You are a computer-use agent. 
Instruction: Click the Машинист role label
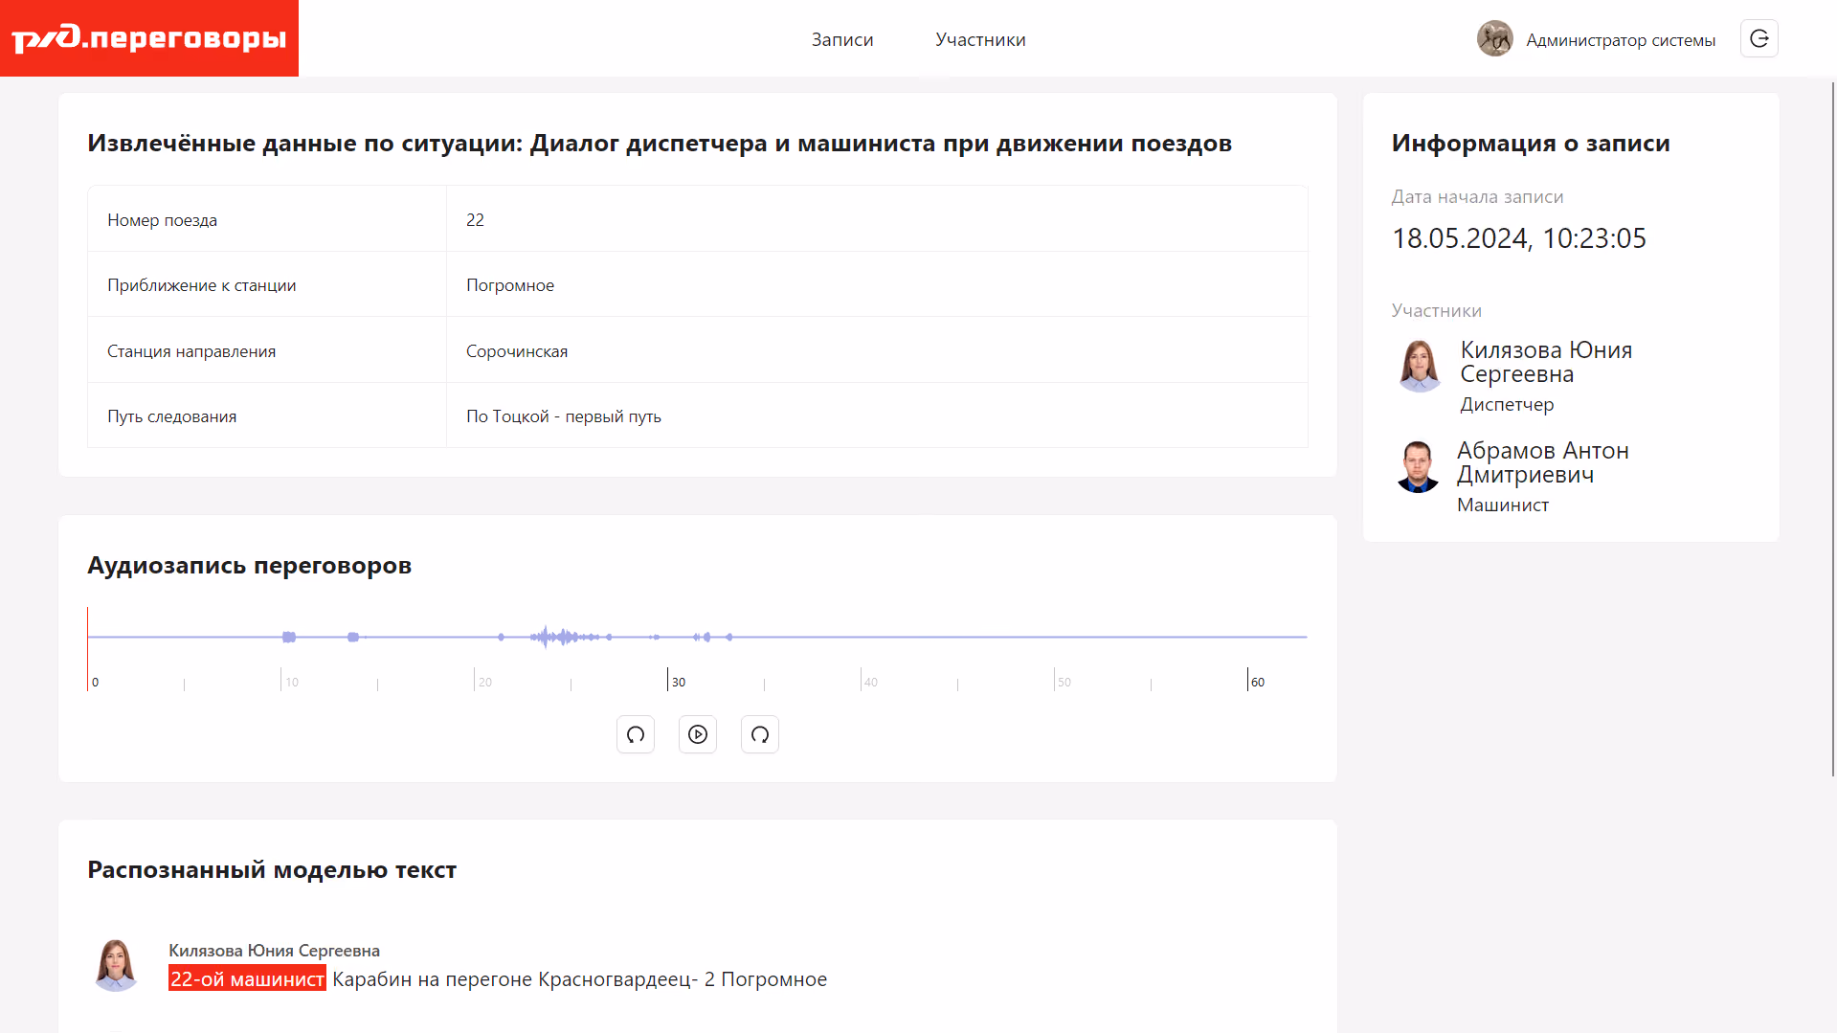[x=1502, y=505]
